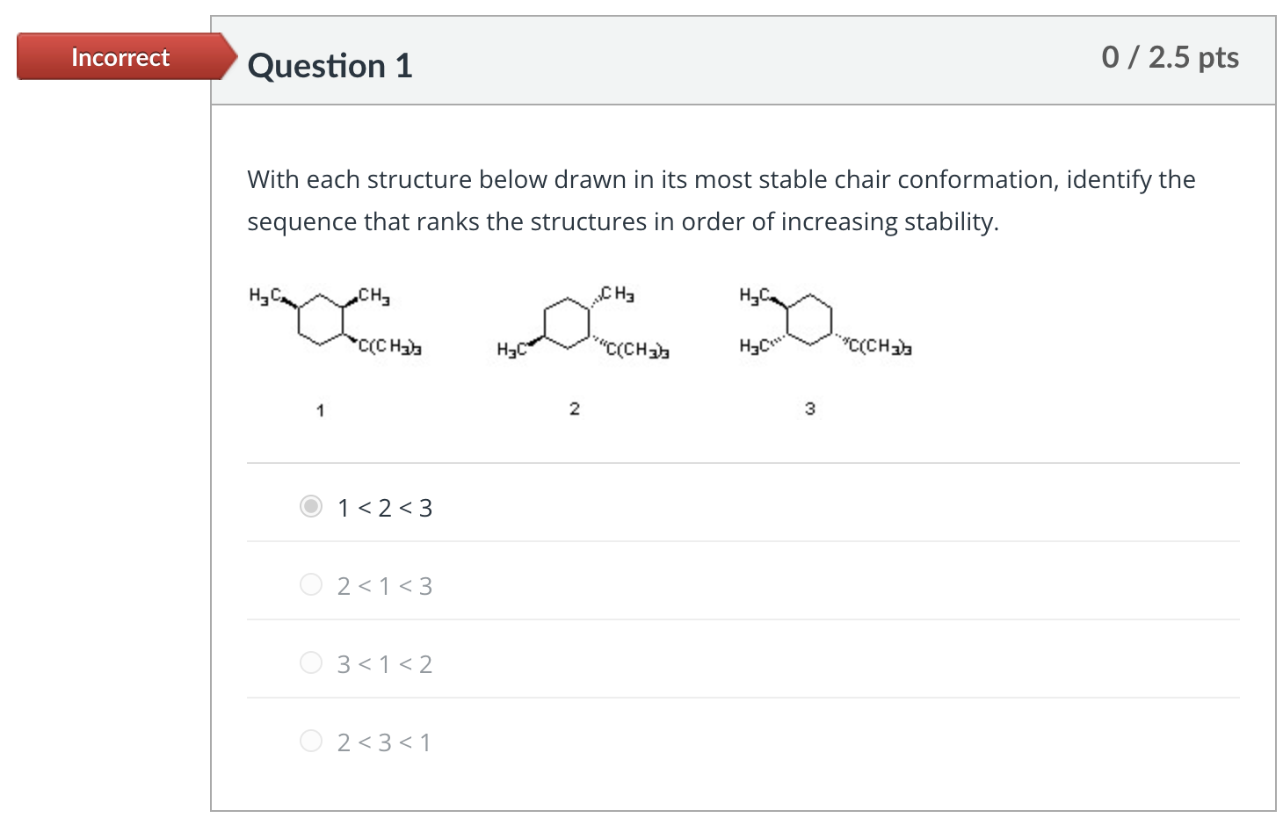The image size is (1283, 818).
Task: Select the radio button for answer 3 < 1 < 2
Action: (311, 662)
